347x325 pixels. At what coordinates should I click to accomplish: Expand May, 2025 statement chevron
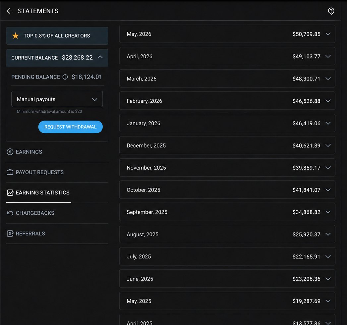(328, 301)
